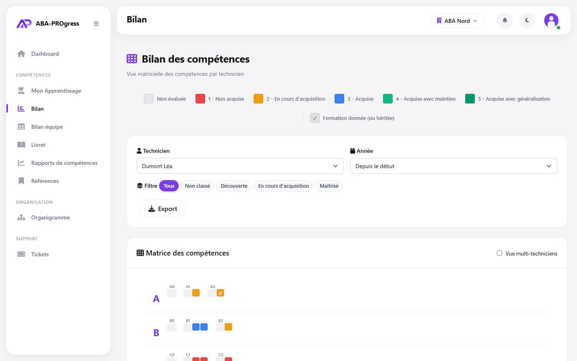This screenshot has width=577, height=361.
Task: Go to Bilan équipe page
Action: pyautogui.click(x=47, y=127)
